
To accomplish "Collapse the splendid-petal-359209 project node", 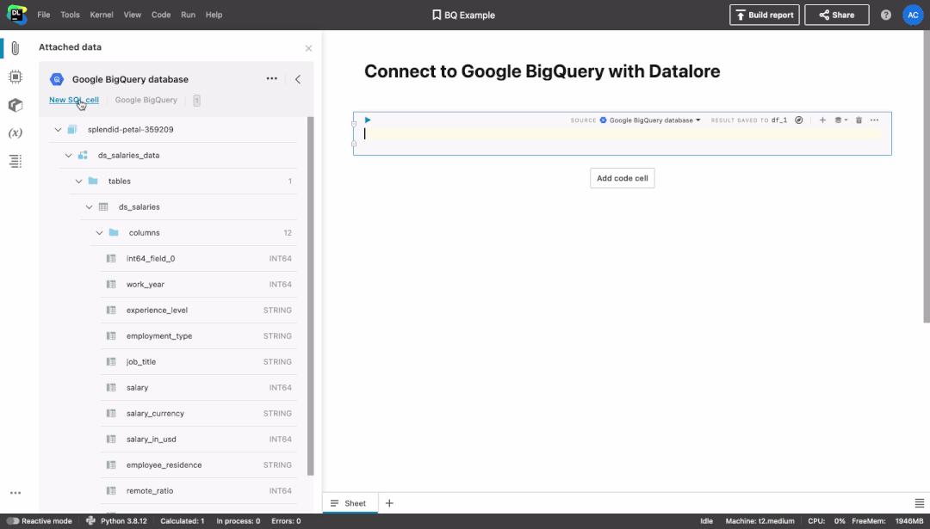I will [59, 129].
